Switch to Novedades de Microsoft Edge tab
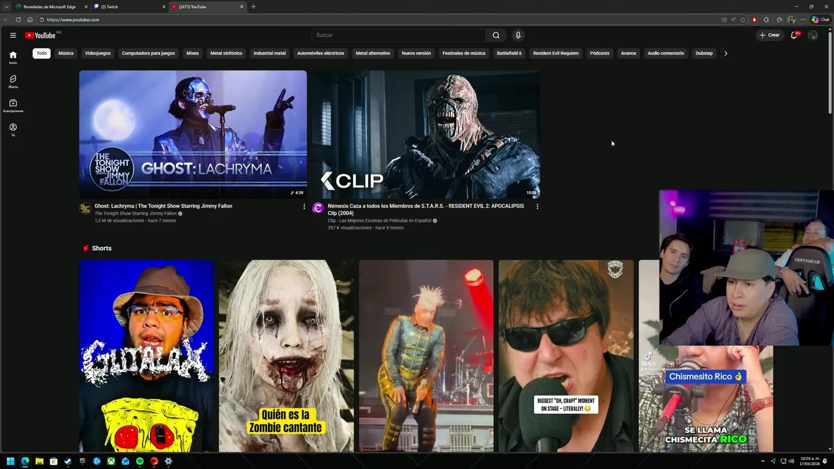The width and height of the screenshot is (834, 469). pos(51,7)
